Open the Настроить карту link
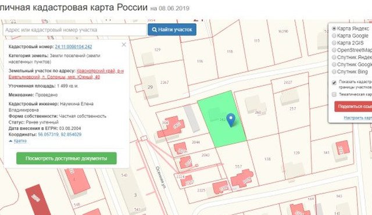 [x=358, y=118]
